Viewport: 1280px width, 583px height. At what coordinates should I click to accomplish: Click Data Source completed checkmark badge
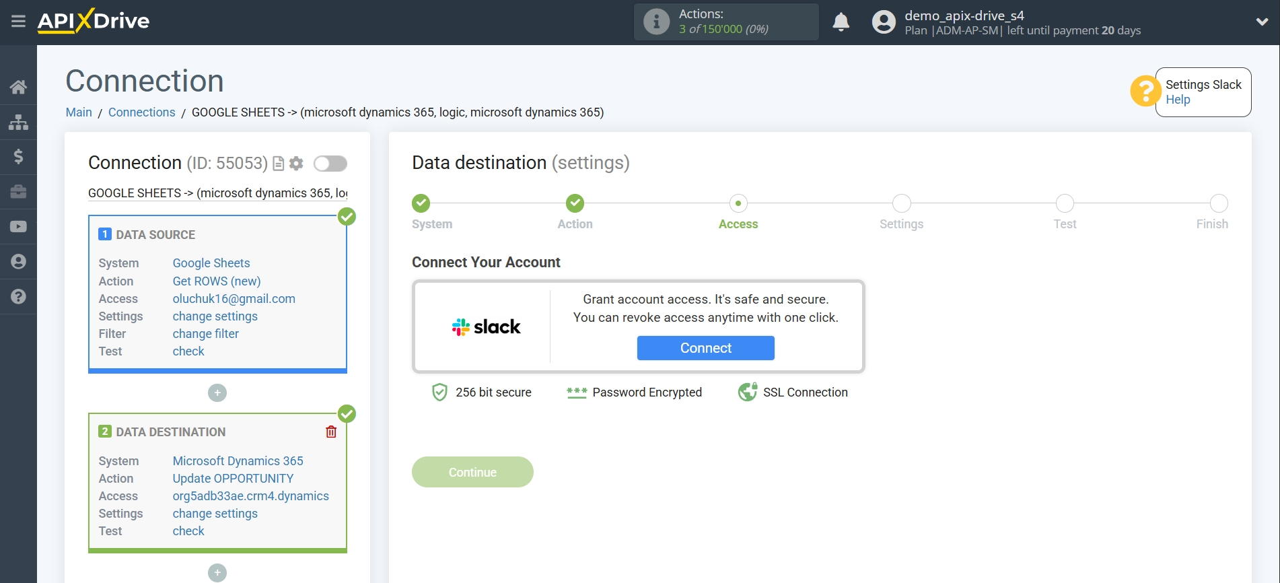(347, 217)
